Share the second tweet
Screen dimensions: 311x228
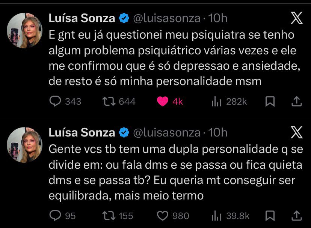[x=296, y=215]
